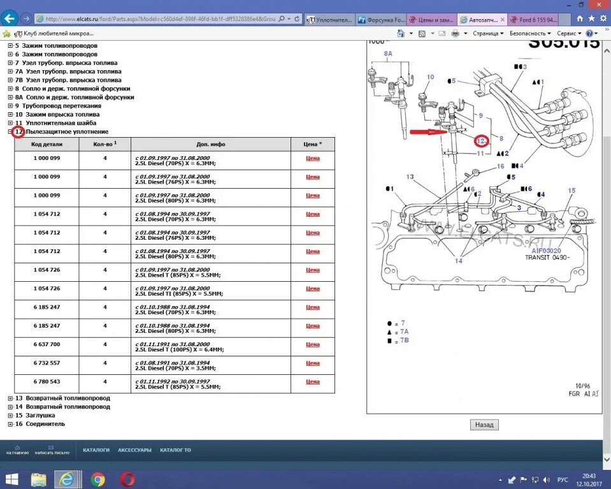Screen dimensions: 611x489
Task: Select part code '6 185 247' with 70PS
Action: 47,307
